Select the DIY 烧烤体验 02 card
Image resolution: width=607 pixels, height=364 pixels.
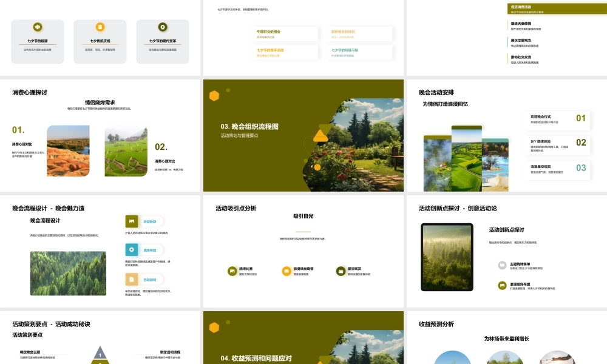[558, 144]
